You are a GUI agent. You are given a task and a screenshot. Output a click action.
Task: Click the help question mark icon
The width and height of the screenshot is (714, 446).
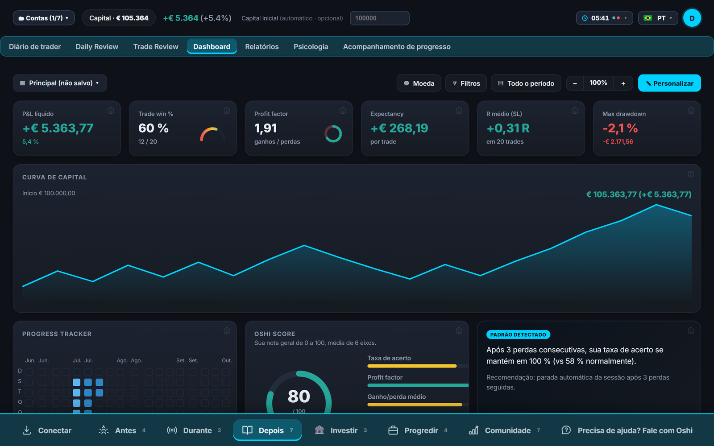(x=566, y=430)
